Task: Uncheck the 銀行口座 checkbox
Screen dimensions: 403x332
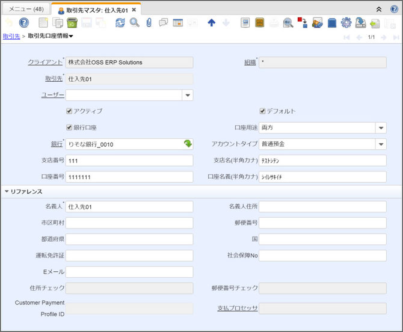Action: 69,128
